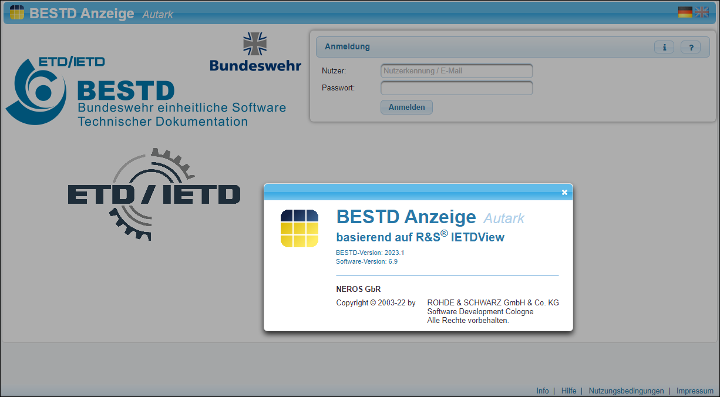Click the Nutzer: field label
The width and height of the screenshot is (720, 397).
click(x=334, y=71)
